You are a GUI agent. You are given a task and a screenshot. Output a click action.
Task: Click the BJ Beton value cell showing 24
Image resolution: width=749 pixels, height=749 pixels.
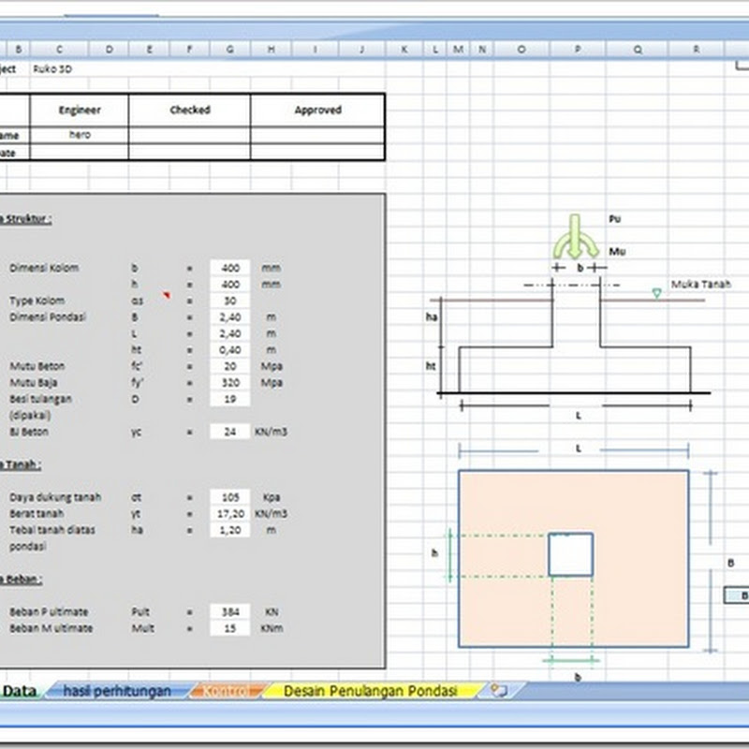tap(229, 432)
